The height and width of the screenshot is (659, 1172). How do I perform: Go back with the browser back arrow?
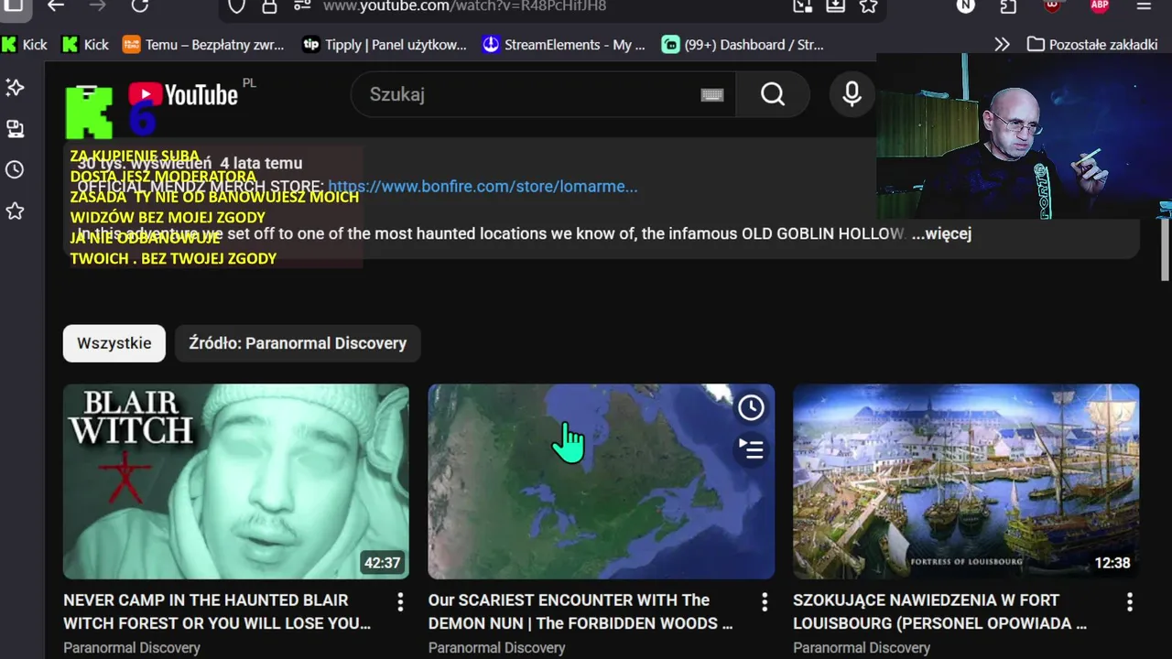(56, 5)
